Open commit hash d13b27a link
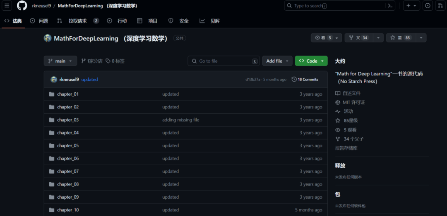 pos(253,80)
